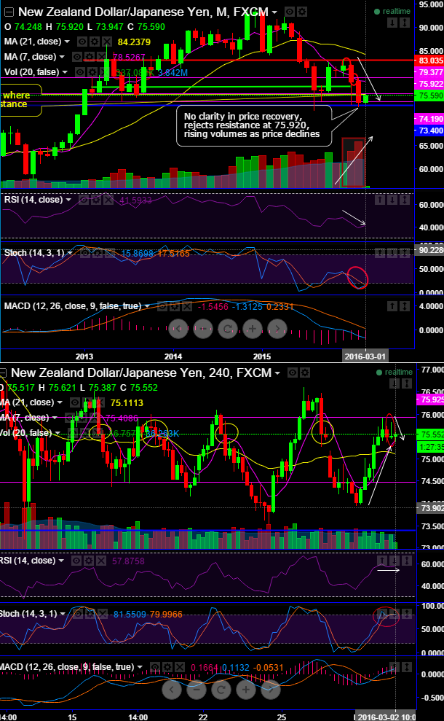Expand Vol (20, false) dropdown in monthly chart
This screenshot has height=721, width=444.
pyautogui.click(x=66, y=72)
